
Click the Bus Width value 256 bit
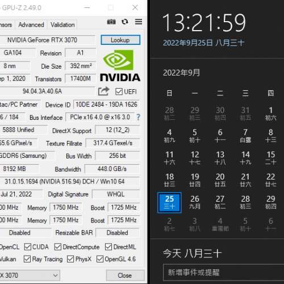[x=118, y=156]
